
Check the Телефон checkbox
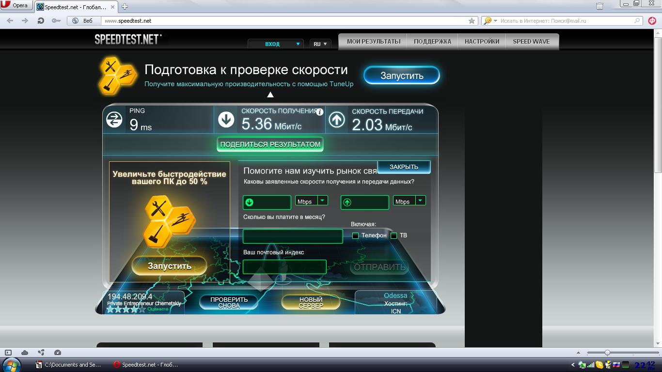point(355,236)
